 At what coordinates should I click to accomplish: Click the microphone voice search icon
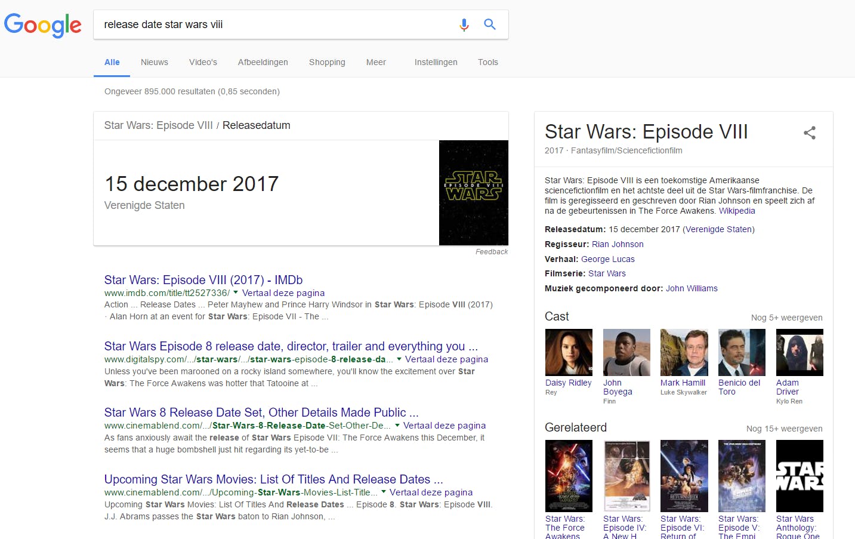(464, 24)
